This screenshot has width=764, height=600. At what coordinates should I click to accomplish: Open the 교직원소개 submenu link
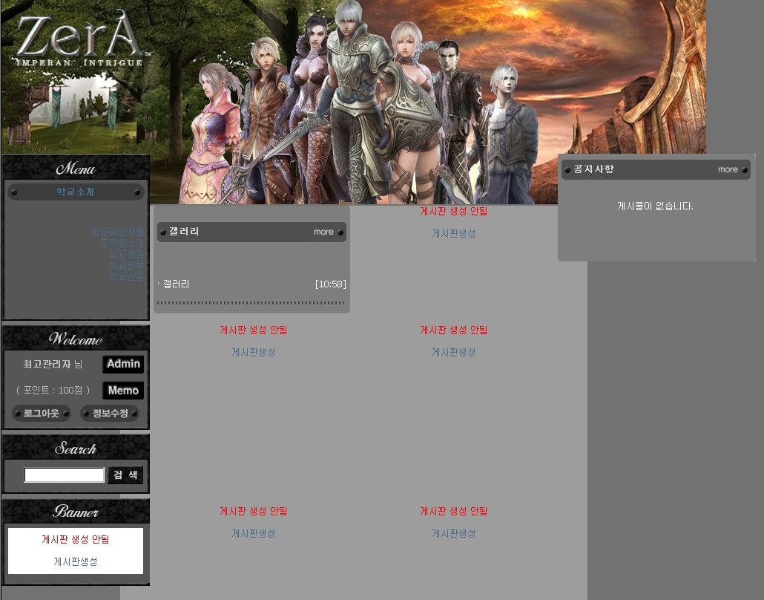122,243
